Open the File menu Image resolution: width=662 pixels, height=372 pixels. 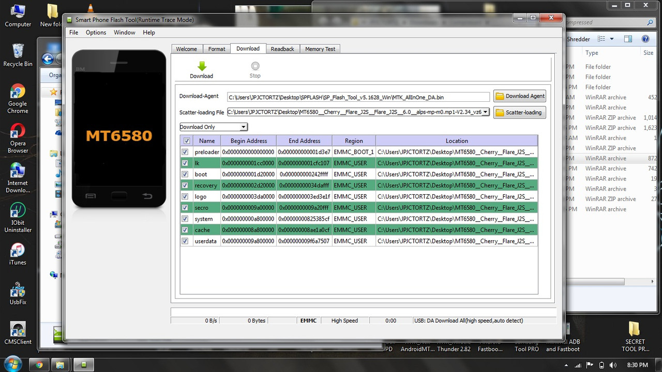pyautogui.click(x=74, y=33)
